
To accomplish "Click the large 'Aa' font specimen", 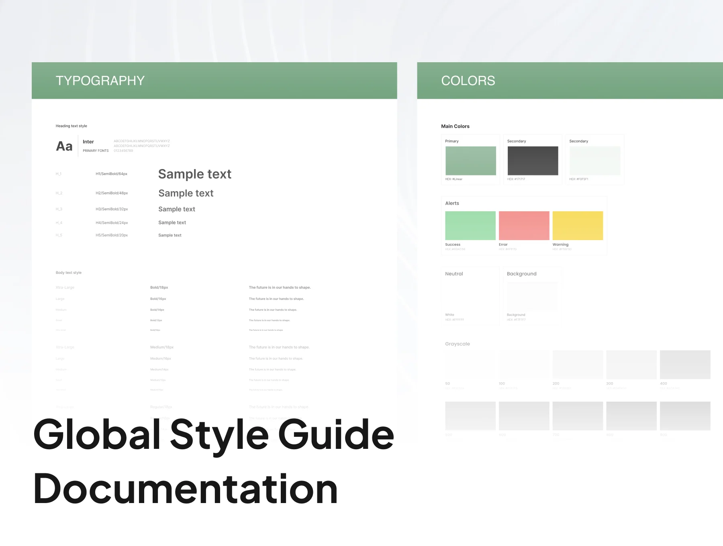I will (64, 146).
